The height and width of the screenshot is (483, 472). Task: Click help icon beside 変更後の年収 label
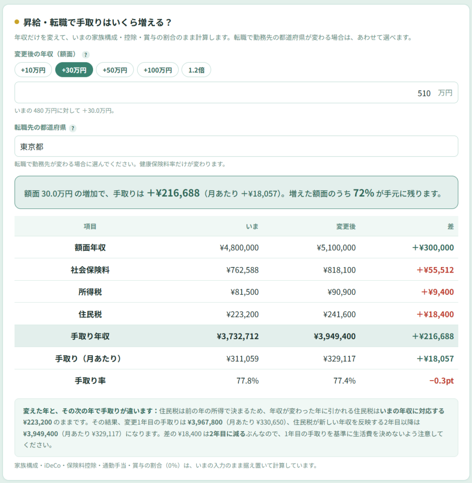(x=86, y=55)
